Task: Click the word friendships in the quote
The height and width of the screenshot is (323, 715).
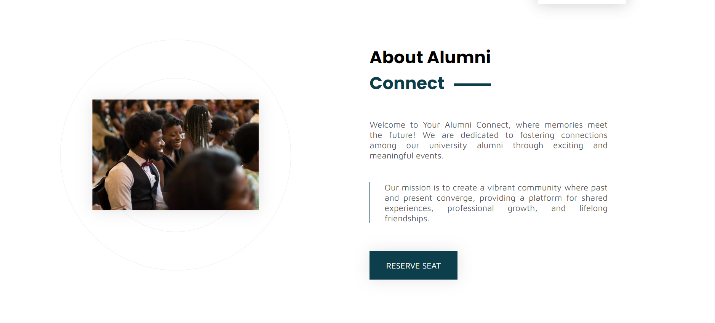Action: 406,219
